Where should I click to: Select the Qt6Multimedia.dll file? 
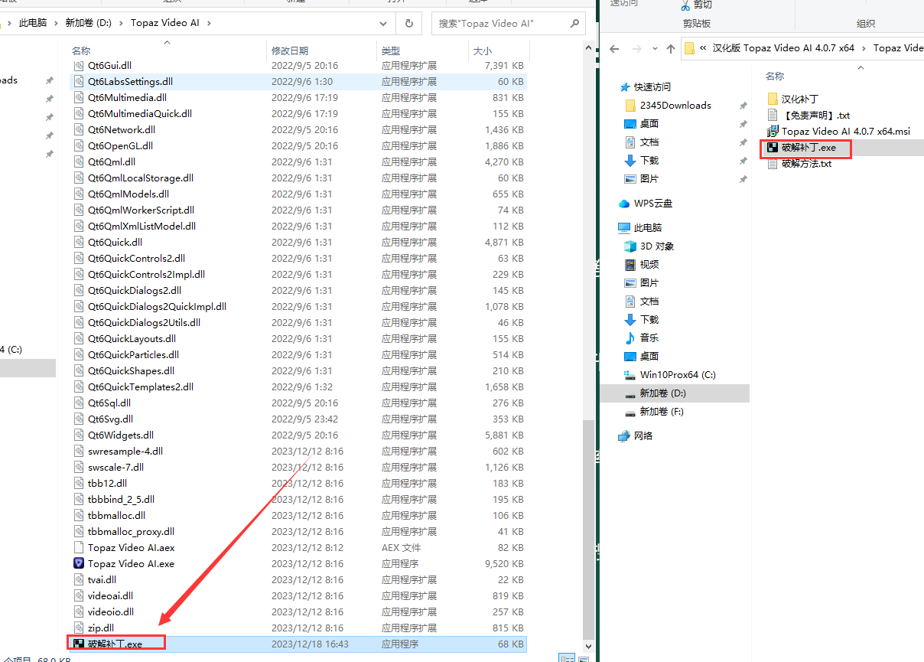[127, 97]
